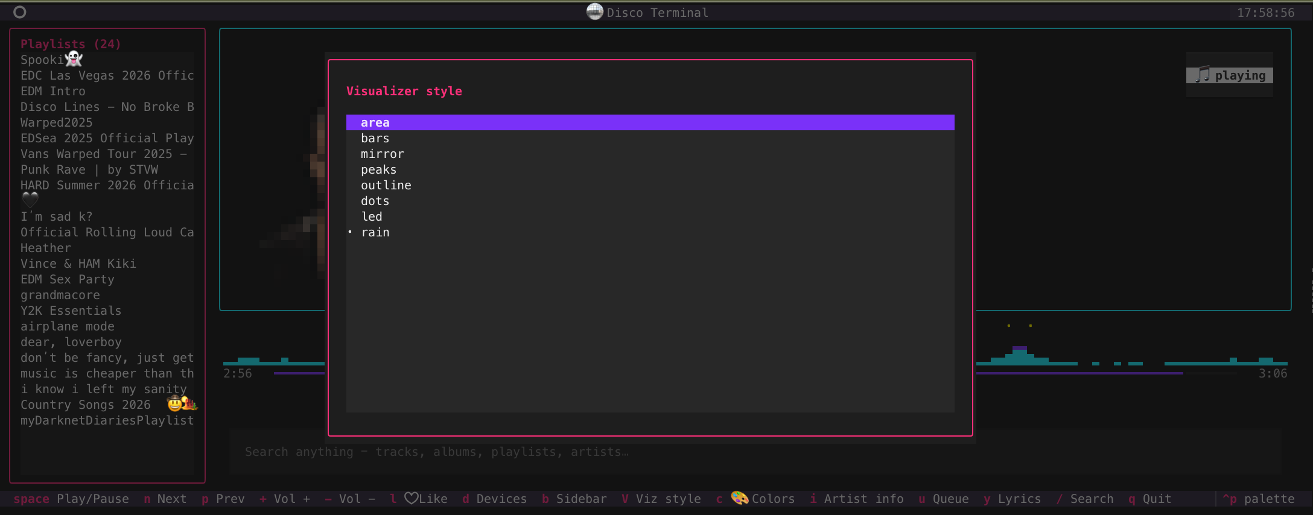Choose 'peaks' visualizer style
This screenshot has height=515, width=1313.
650,169
